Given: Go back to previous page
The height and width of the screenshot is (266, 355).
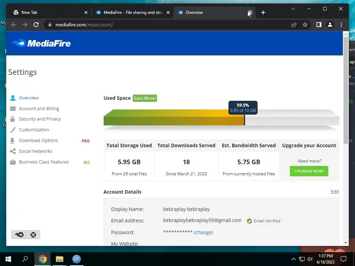Looking at the screenshot, I should point(14,25).
